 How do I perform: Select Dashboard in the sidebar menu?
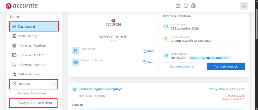click(x=34, y=26)
